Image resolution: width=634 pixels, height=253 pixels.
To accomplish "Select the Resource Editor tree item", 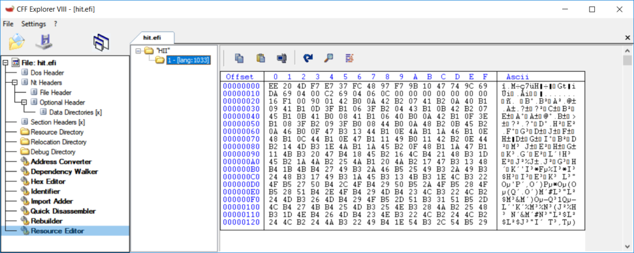I will tap(58, 231).
